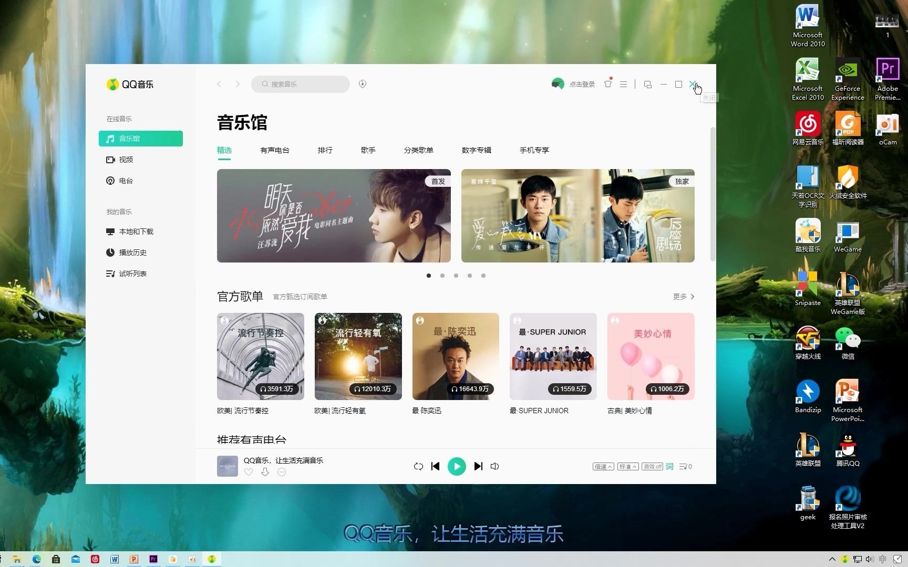The width and height of the screenshot is (908, 567).
Task: Expand the 倍速 playback speed dropdown
Action: [603, 467]
